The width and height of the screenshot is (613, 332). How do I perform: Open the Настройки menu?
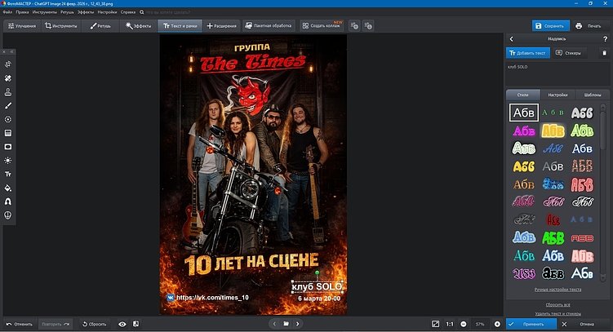(x=107, y=12)
